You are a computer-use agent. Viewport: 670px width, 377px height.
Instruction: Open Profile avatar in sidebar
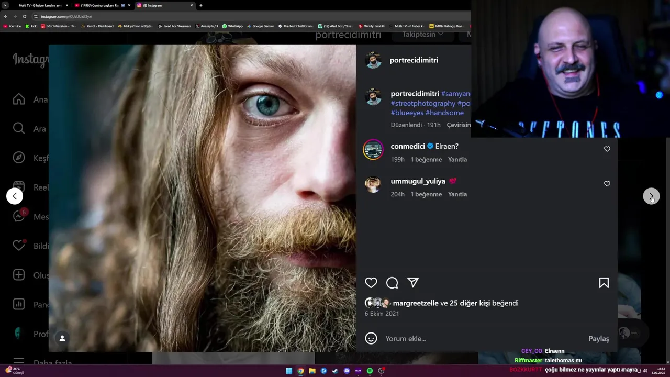click(x=19, y=334)
